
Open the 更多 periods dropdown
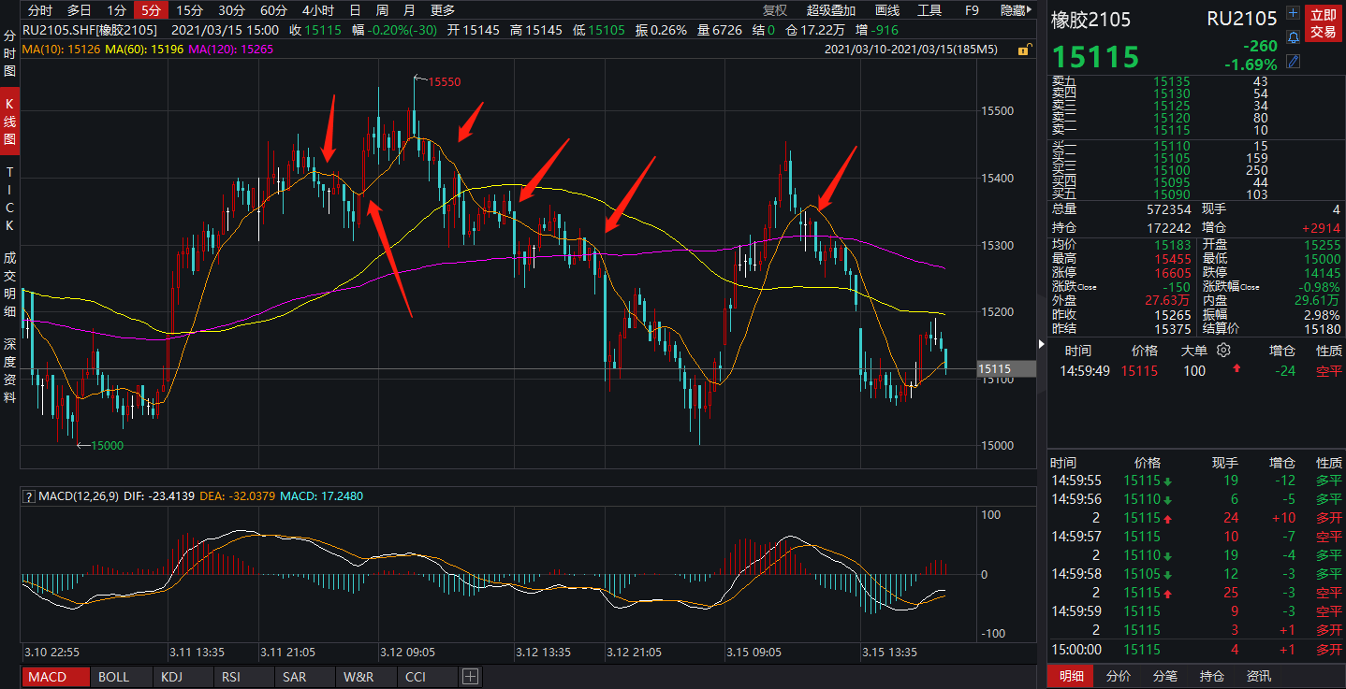[443, 10]
